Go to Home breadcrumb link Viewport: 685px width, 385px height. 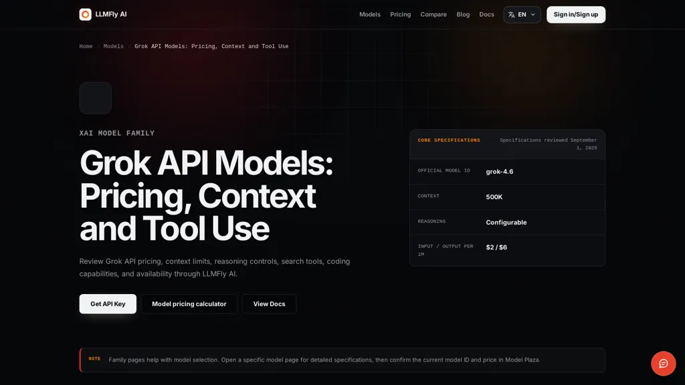[x=86, y=46]
